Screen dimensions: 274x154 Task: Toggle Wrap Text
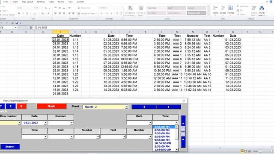84,8
